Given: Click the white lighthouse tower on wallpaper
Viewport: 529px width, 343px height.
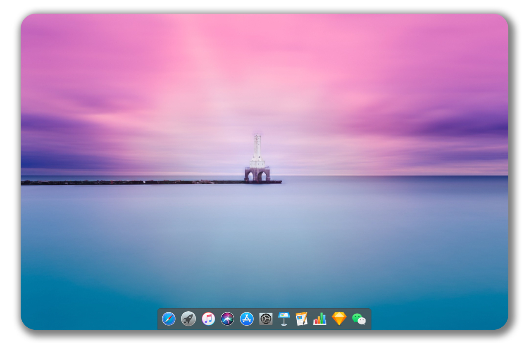Looking at the screenshot, I should pos(257,151).
